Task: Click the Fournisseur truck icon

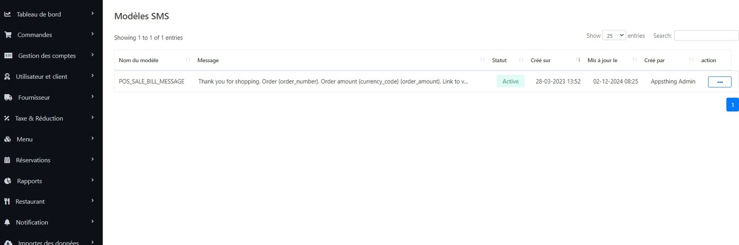Action: [8, 98]
